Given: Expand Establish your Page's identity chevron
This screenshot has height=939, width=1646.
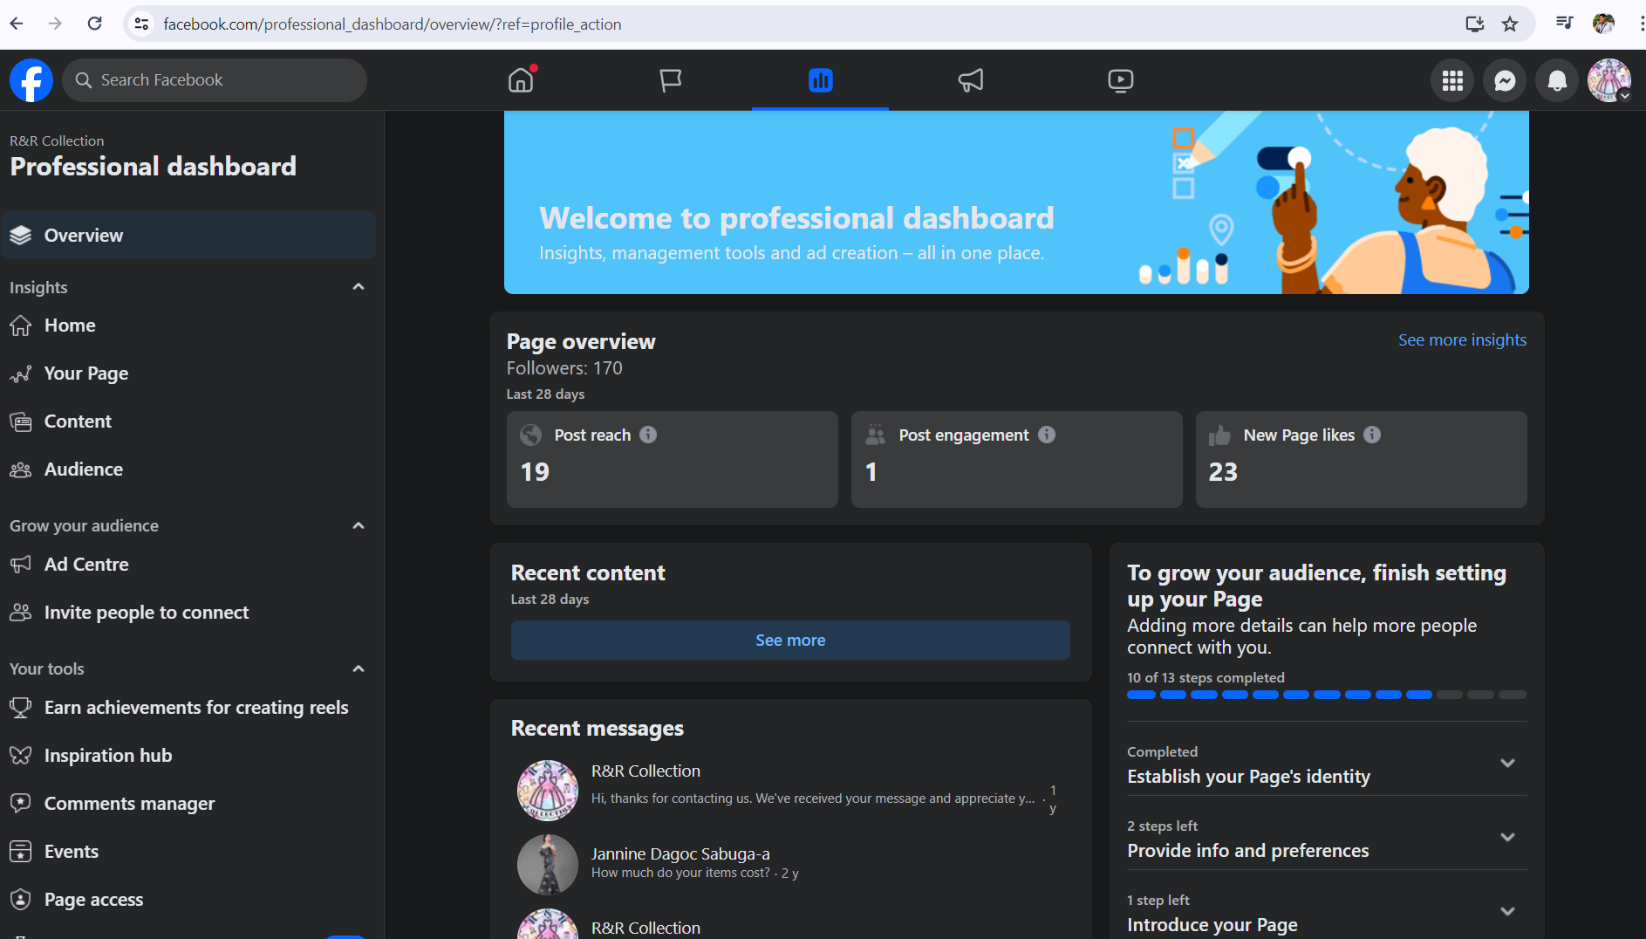Looking at the screenshot, I should click(1507, 764).
